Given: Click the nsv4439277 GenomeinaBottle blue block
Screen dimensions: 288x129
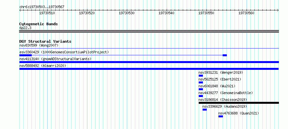Looking at the screenshot, I should [201, 96].
